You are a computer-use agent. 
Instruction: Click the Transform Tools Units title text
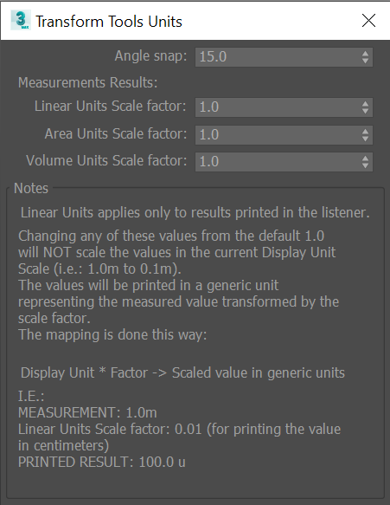109,22
